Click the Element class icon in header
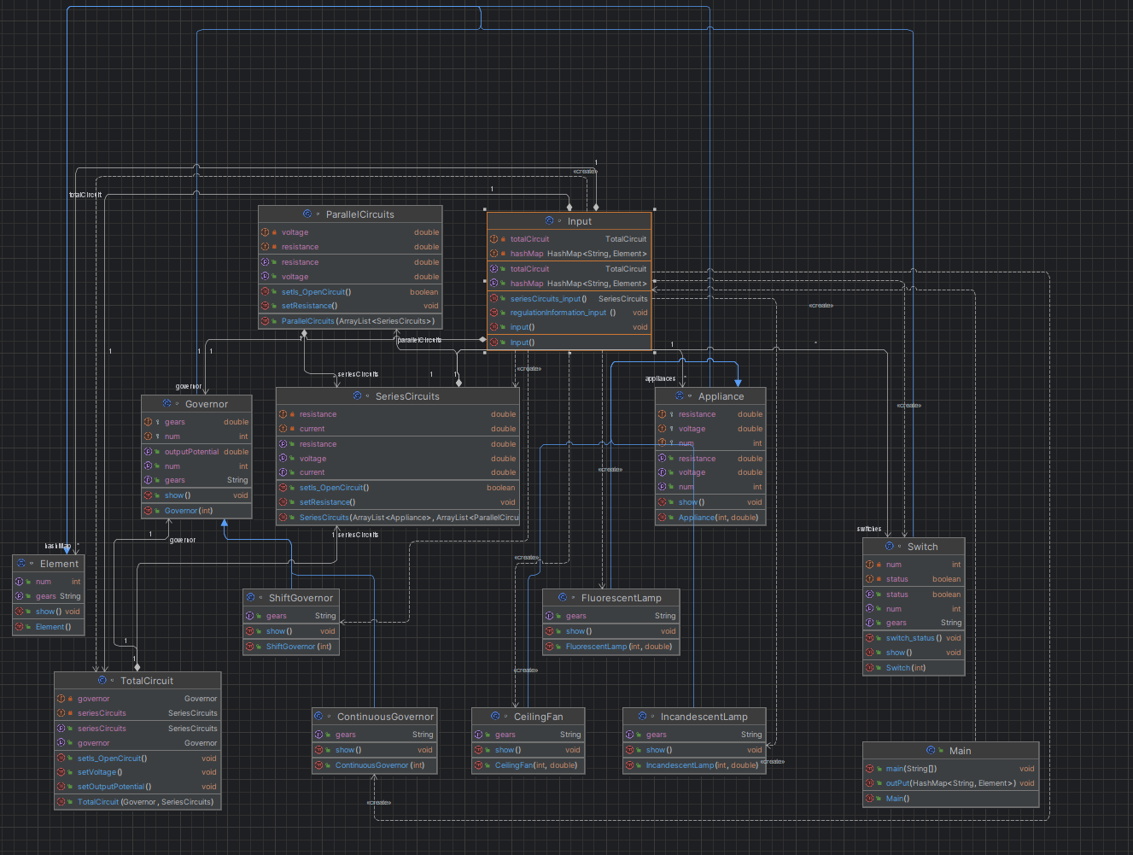The width and height of the screenshot is (1133, 855). tap(21, 563)
